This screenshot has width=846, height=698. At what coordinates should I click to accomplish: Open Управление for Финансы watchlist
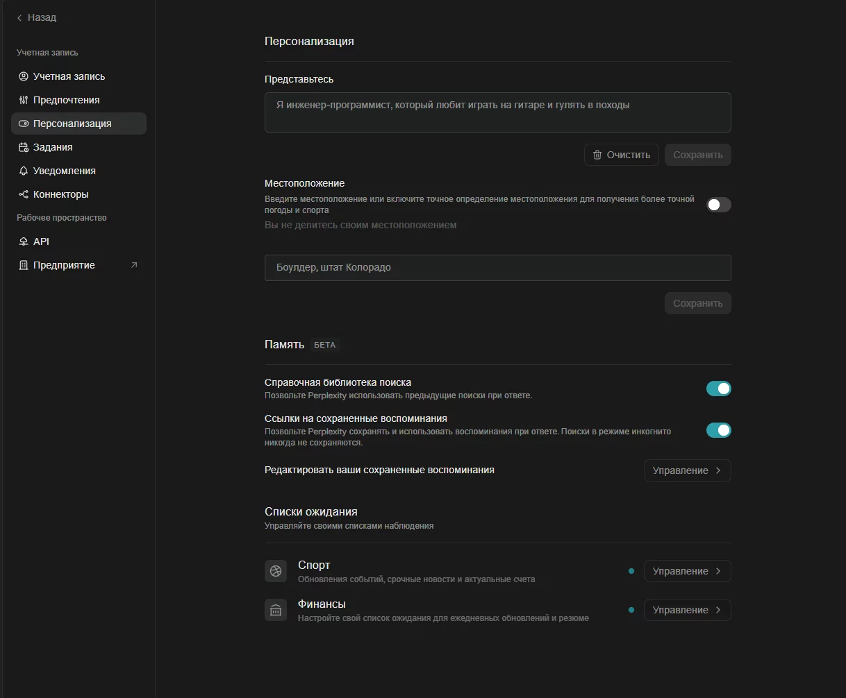coord(687,610)
